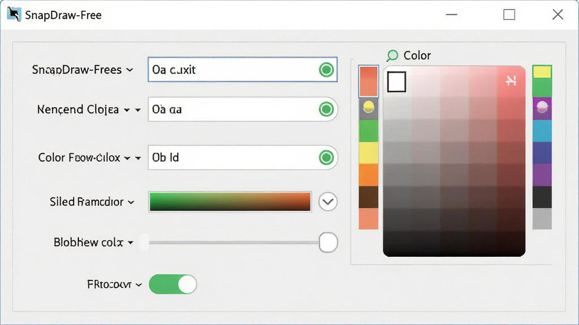579x325 pixels.
Task: Click the white symbol icon in color picker corner
Action: point(511,80)
